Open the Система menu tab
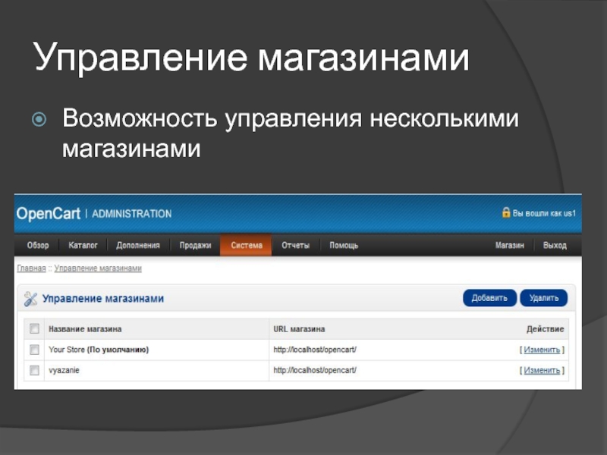Image resolution: width=607 pixels, height=455 pixels. tap(246, 246)
